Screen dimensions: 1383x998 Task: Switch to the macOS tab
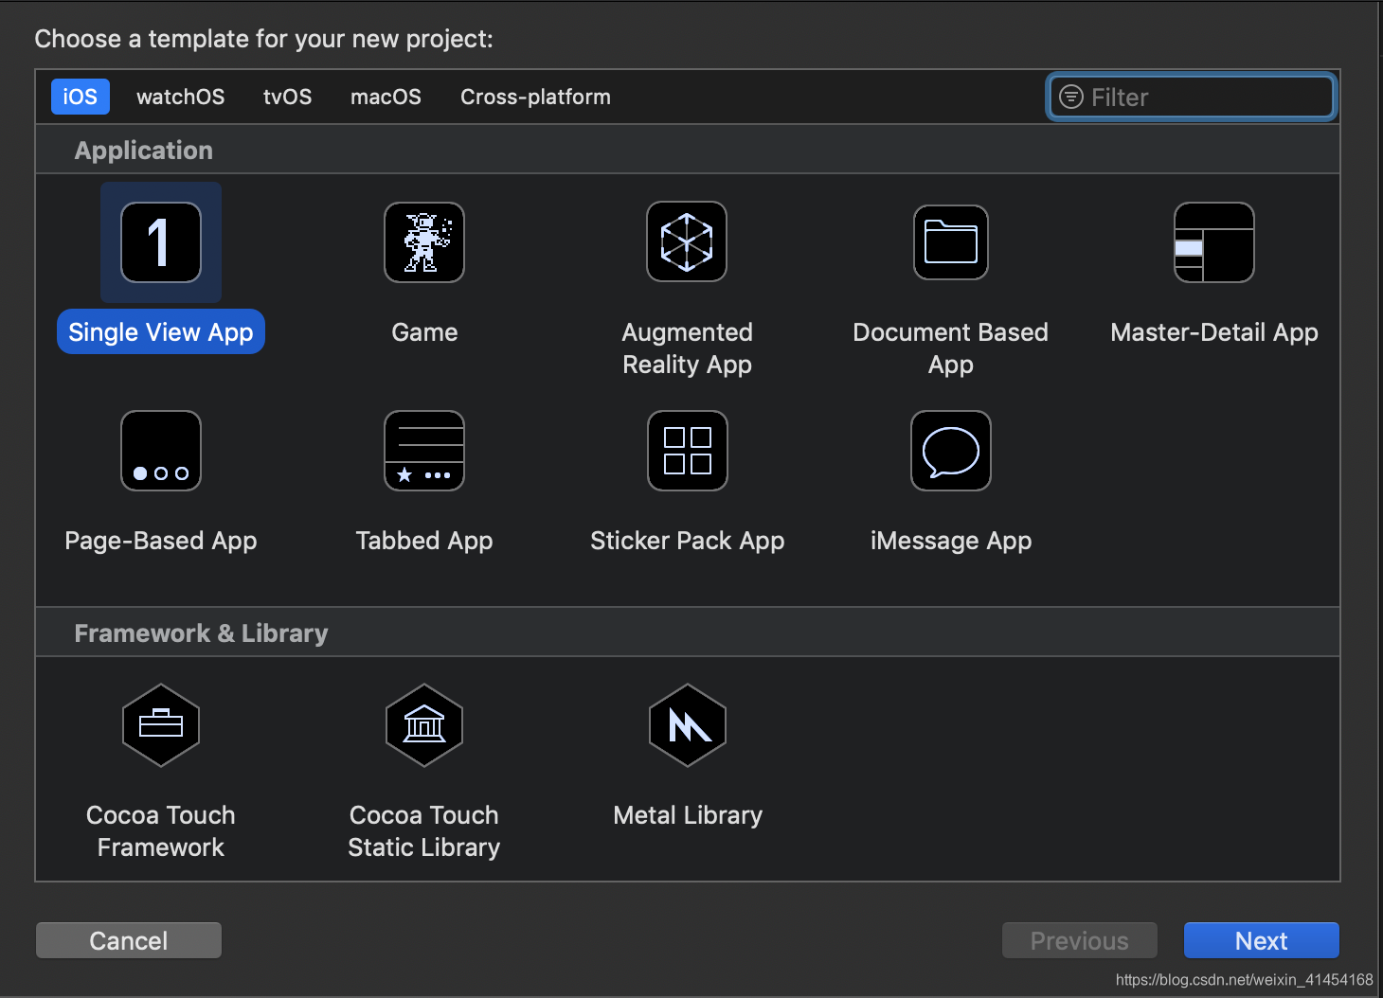(x=386, y=96)
